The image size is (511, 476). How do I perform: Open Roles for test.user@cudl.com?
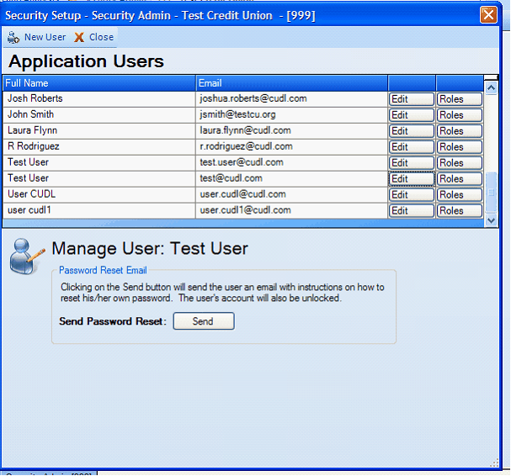coord(460,163)
